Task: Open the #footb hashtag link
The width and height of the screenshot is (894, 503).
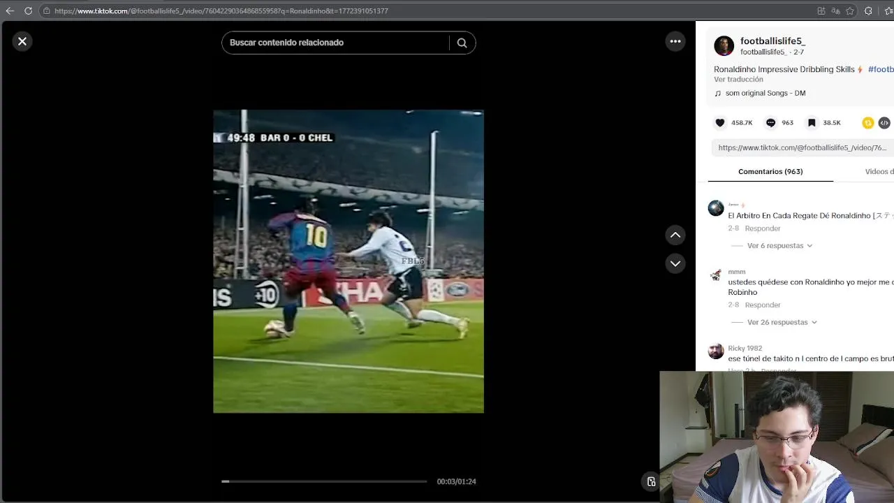Action: 881,70
